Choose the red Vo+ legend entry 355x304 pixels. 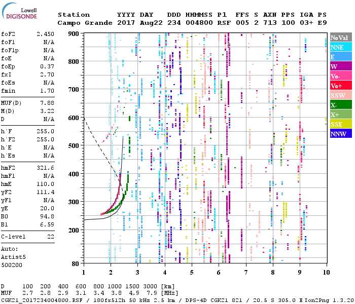coord(341,86)
